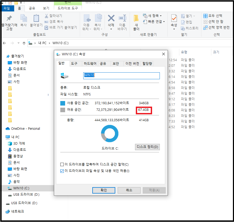Select Desktop (바탕 화면) under Quick access
Viewport: 234px width, 222px height.
click(17, 62)
